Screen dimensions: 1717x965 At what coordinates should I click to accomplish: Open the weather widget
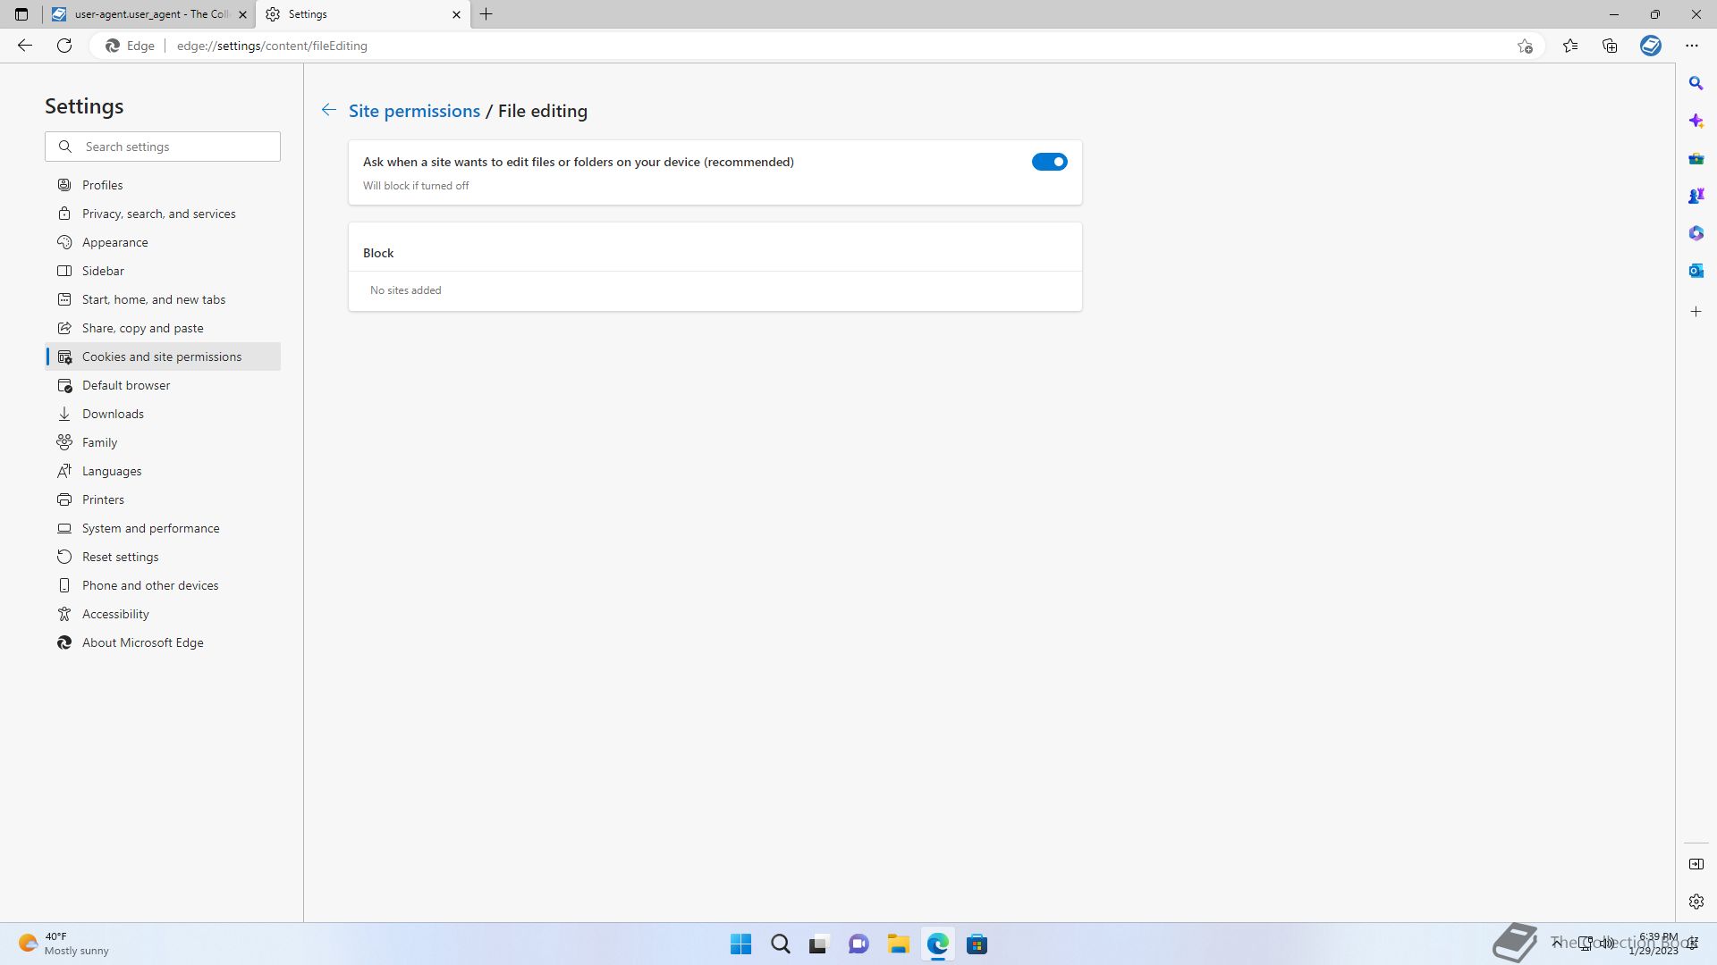[x=64, y=944]
